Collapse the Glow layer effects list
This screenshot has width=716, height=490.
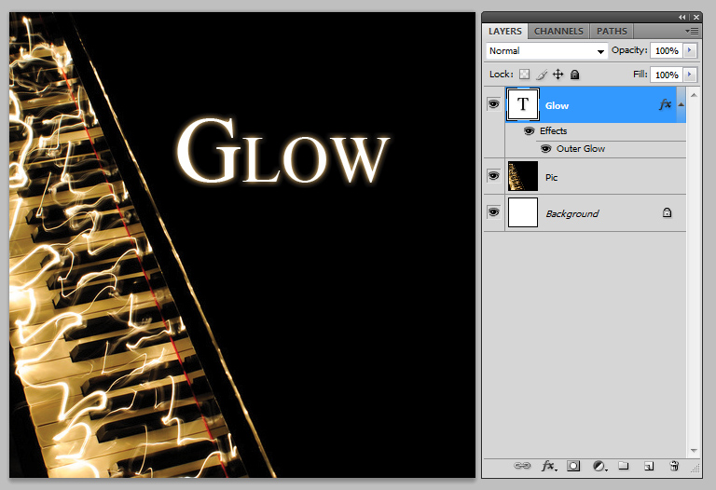tap(681, 104)
